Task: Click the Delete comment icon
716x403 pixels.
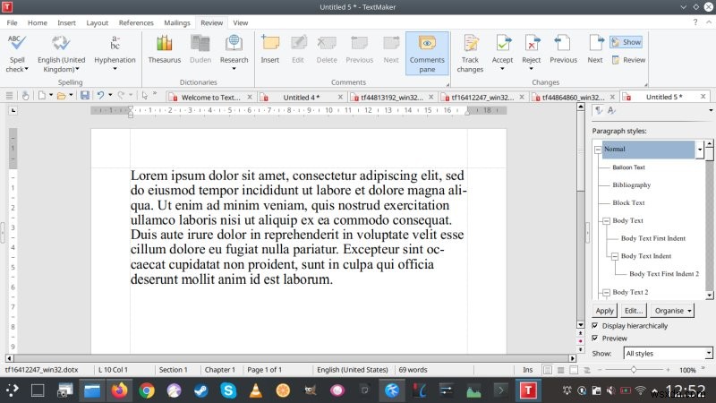Action: [x=327, y=43]
